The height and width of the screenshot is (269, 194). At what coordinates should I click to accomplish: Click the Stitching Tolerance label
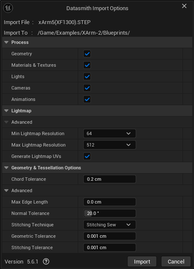click(32, 247)
